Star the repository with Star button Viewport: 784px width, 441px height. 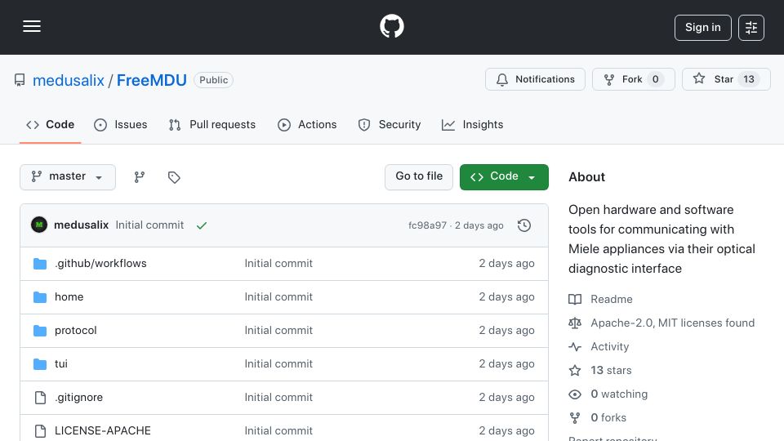click(x=726, y=79)
